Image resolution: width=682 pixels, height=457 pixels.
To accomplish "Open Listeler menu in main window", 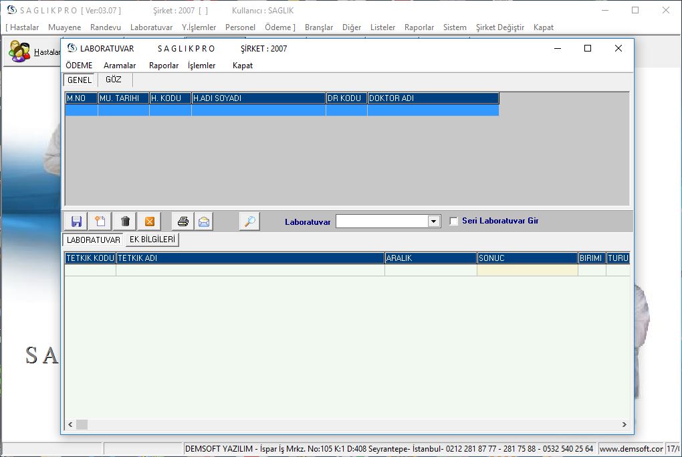I will pyautogui.click(x=382, y=27).
